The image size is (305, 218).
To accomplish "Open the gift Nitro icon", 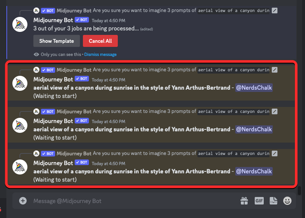I will tap(244, 201).
